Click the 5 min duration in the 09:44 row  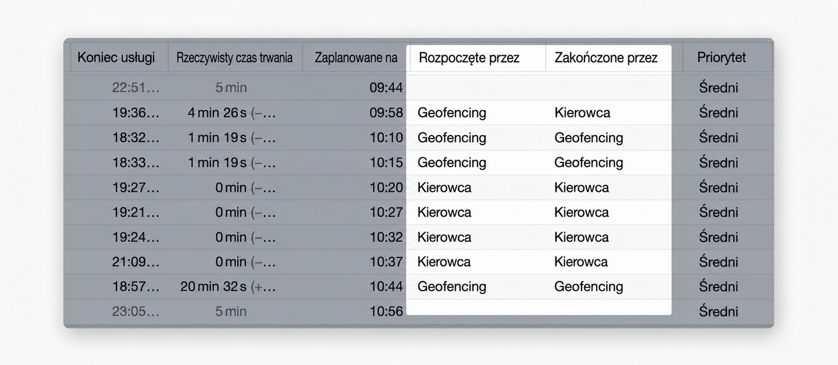click(x=231, y=88)
